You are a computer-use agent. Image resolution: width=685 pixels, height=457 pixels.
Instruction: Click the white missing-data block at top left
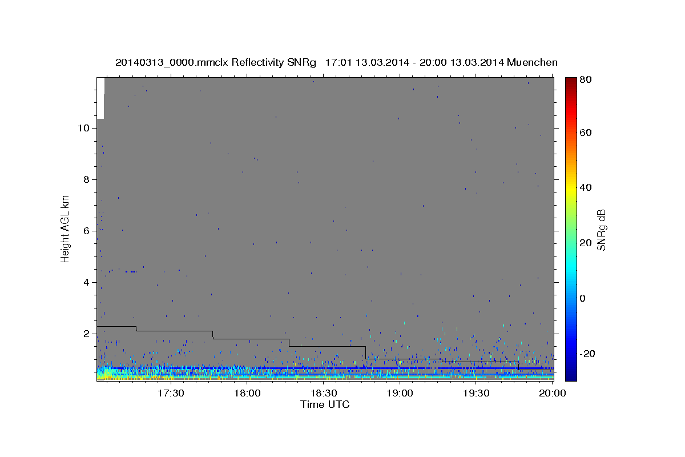pyautogui.click(x=100, y=98)
